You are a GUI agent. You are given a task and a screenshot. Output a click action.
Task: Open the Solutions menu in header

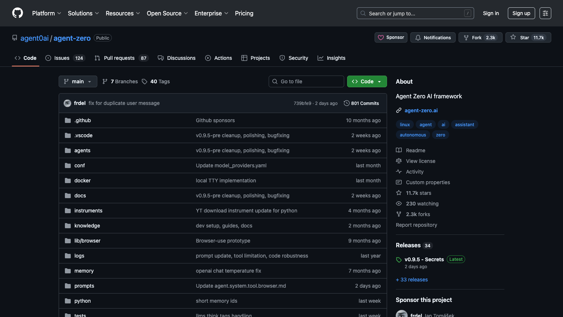pos(83,13)
